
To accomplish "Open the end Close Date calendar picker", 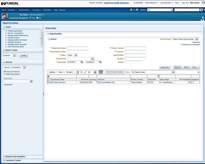I will click(100, 62).
